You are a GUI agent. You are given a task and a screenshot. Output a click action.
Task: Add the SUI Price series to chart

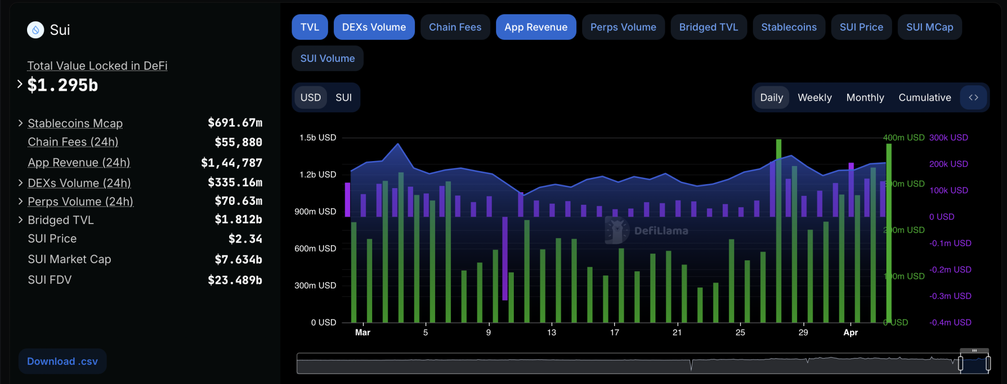861,27
